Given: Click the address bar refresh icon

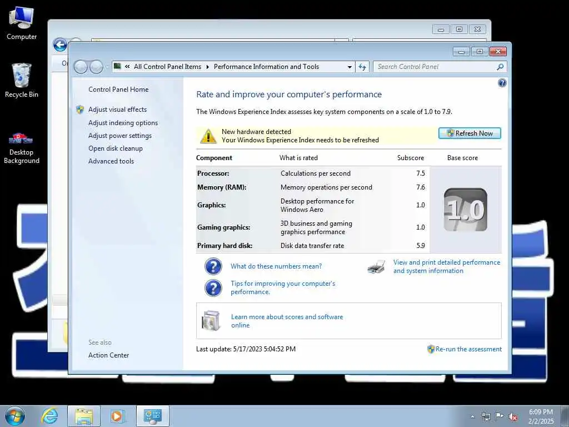Looking at the screenshot, I should [362, 67].
